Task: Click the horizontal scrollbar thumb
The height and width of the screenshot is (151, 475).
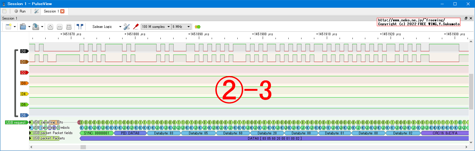Action: point(83,147)
